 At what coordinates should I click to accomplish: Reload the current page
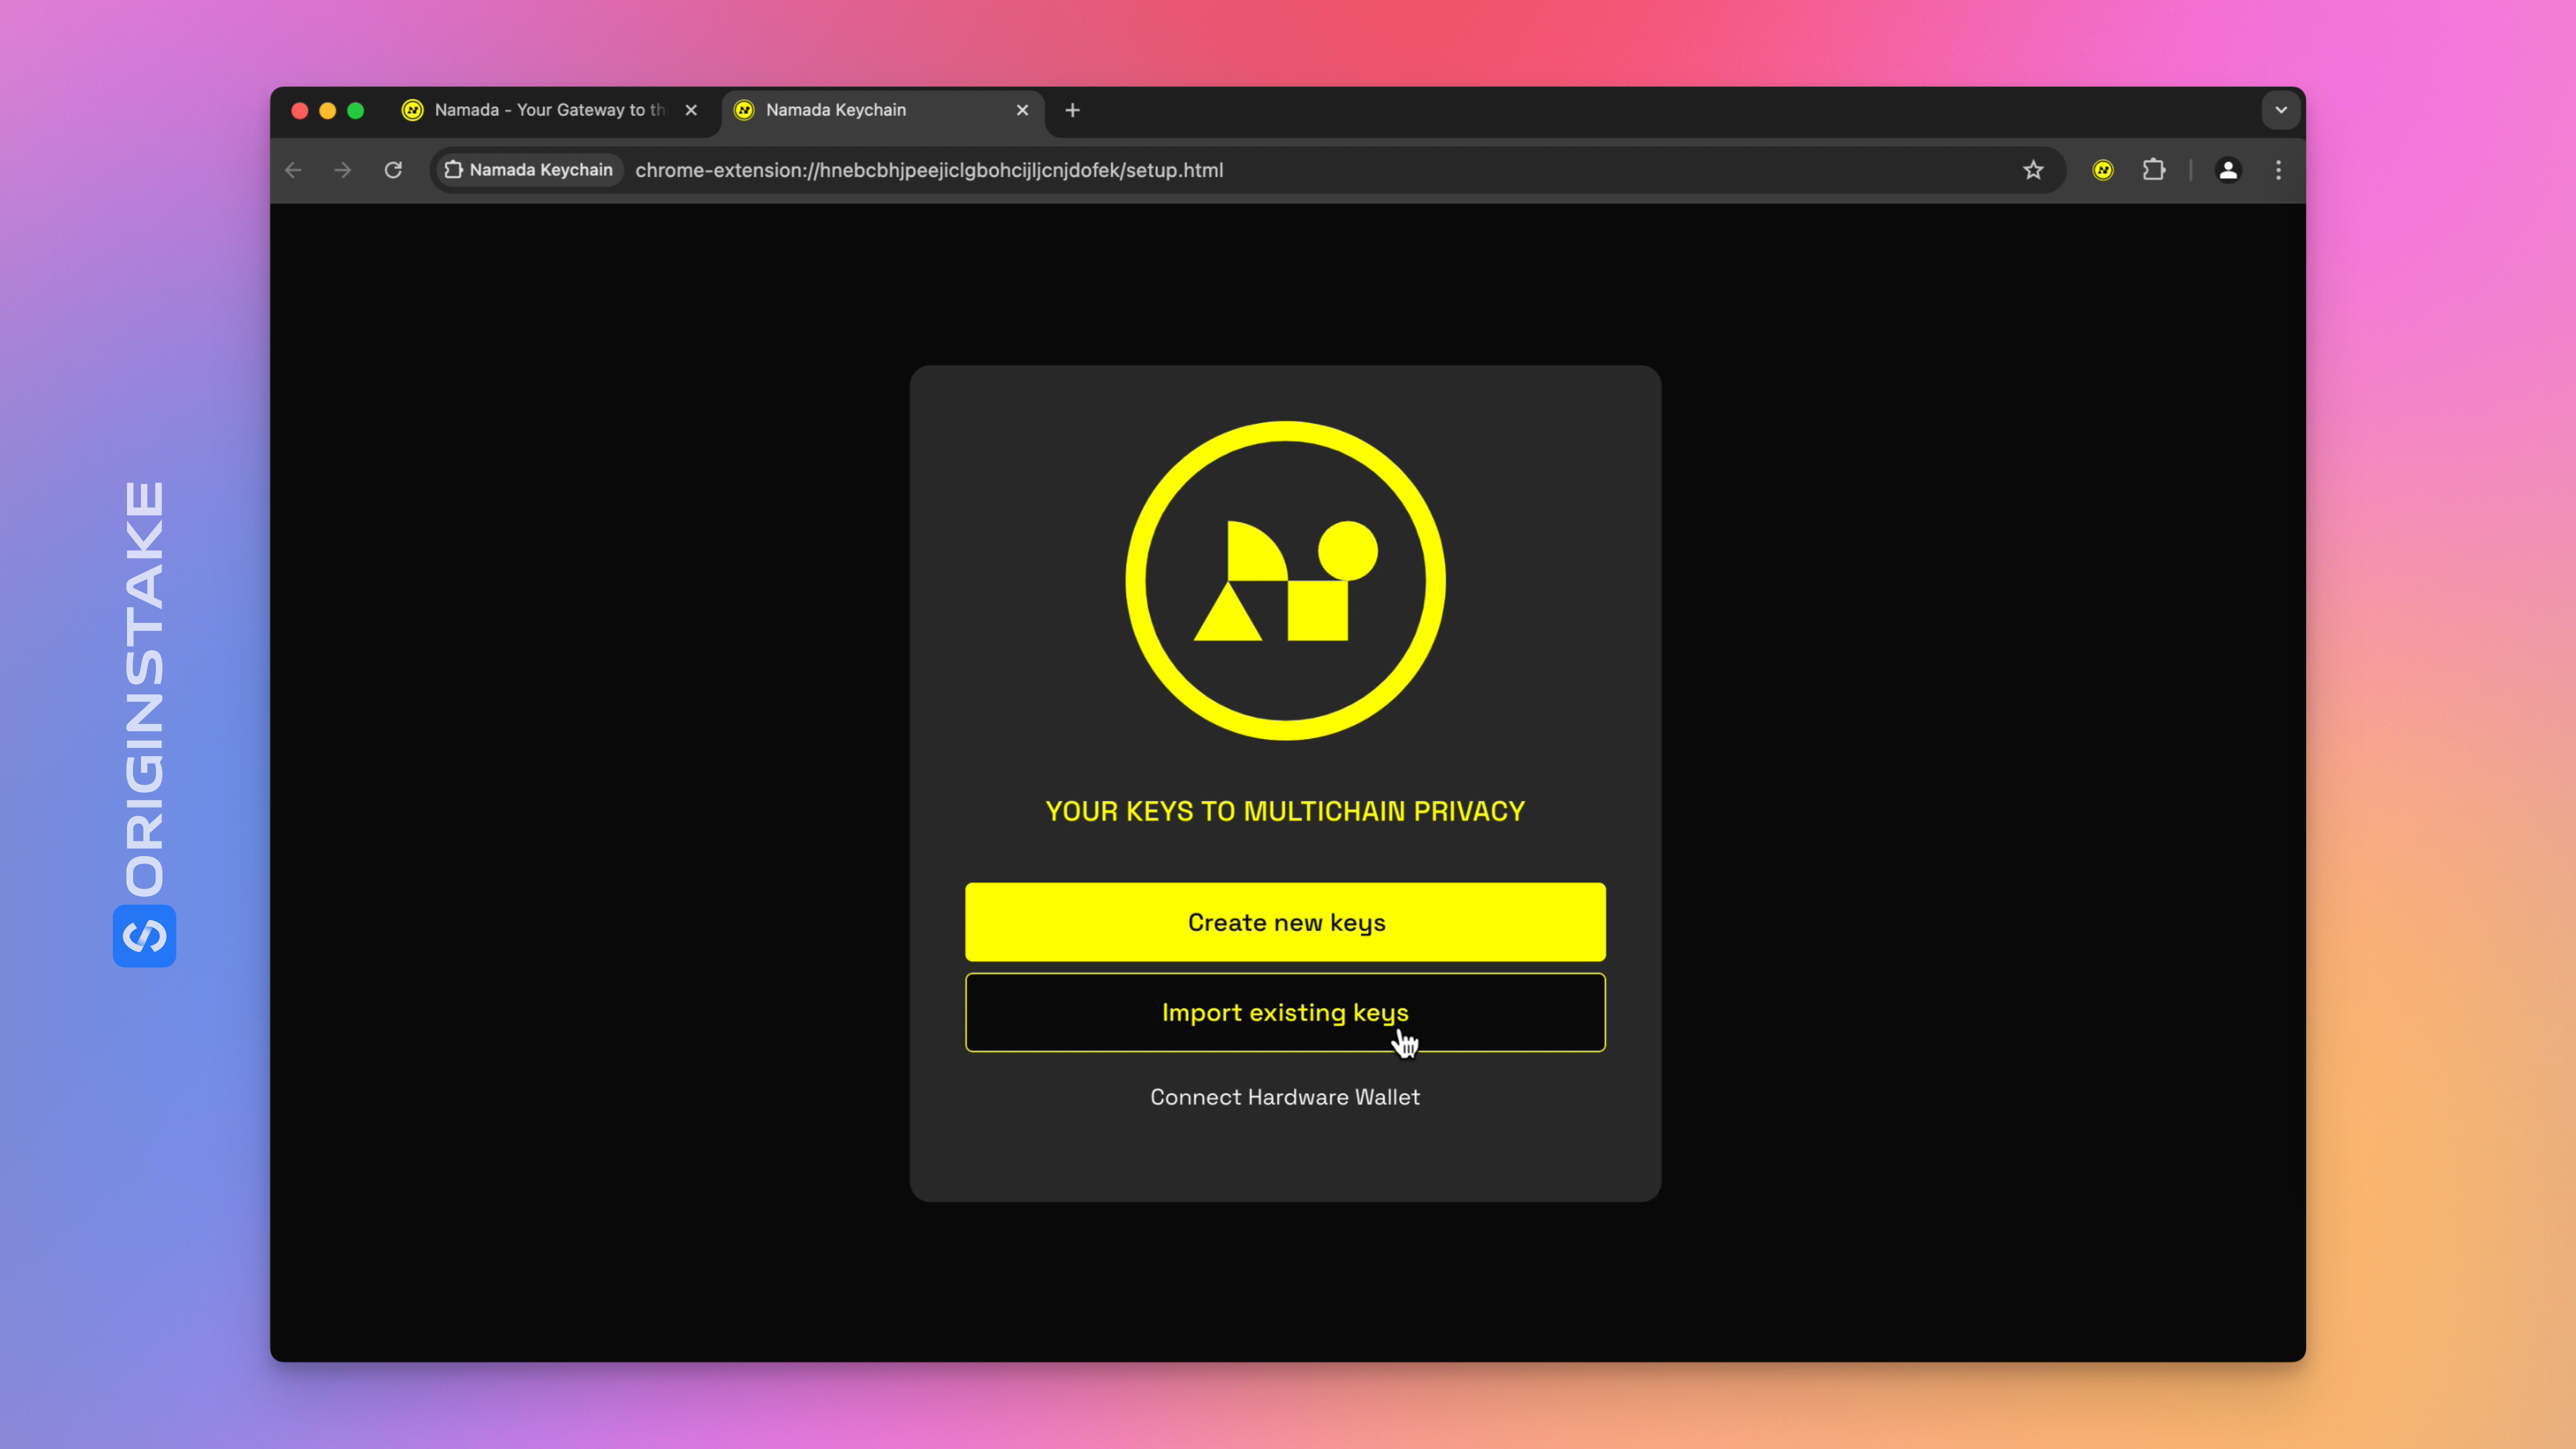pos(393,170)
